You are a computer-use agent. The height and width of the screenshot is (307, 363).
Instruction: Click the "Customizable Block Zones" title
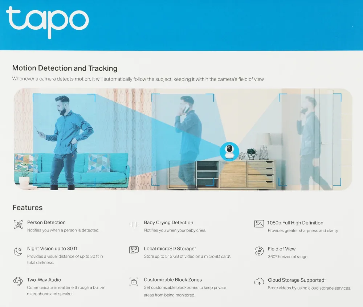173,280
